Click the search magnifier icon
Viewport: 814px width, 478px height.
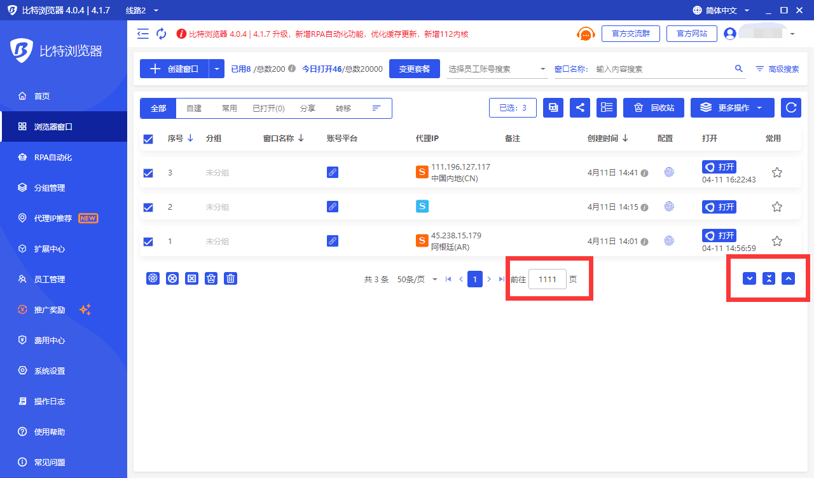tap(739, 69)
